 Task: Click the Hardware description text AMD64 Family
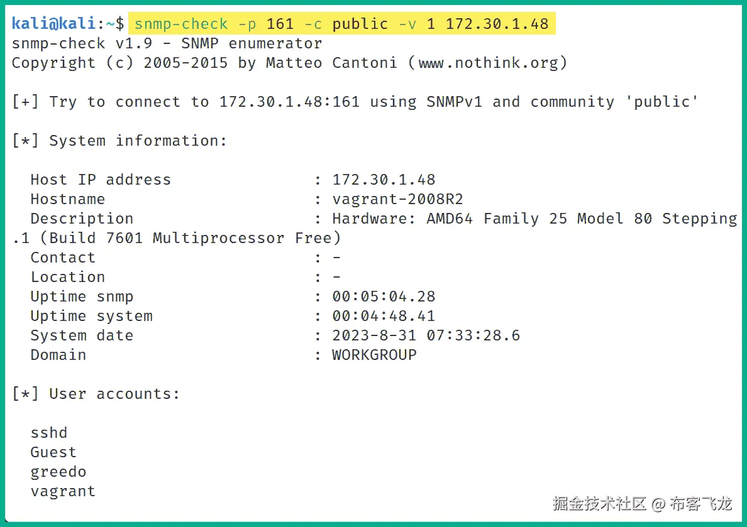pos(482,219)
